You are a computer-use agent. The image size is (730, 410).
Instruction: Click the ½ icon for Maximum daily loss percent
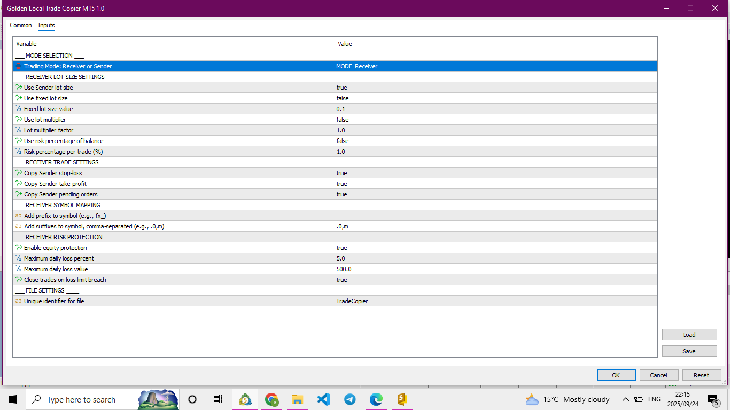tap(19, 258)
